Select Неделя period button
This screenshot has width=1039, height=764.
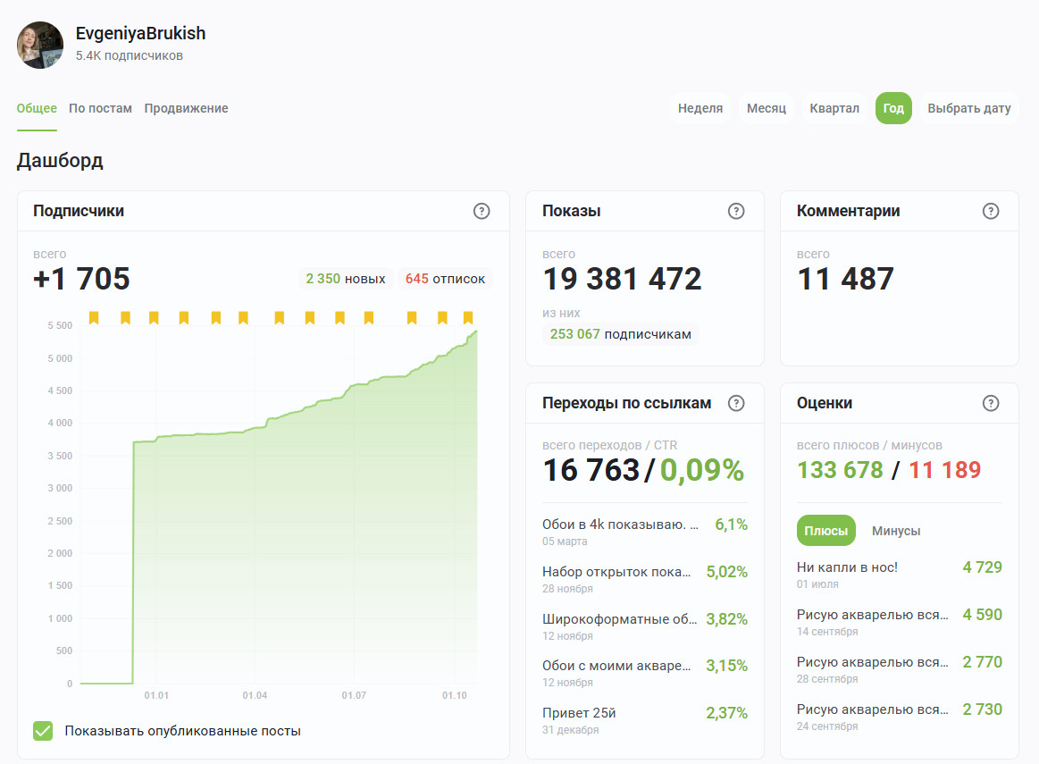(x=700, y=108)
